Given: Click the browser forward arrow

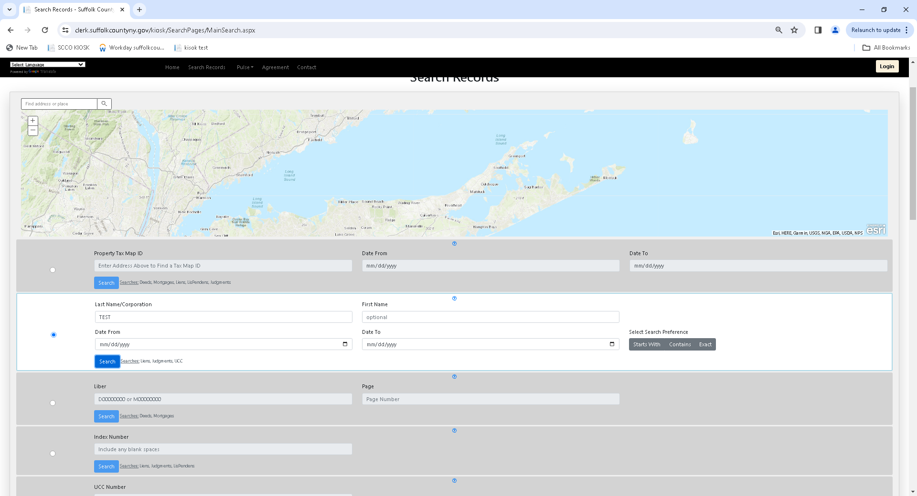Looking at the screenshot, I should 28,30.
